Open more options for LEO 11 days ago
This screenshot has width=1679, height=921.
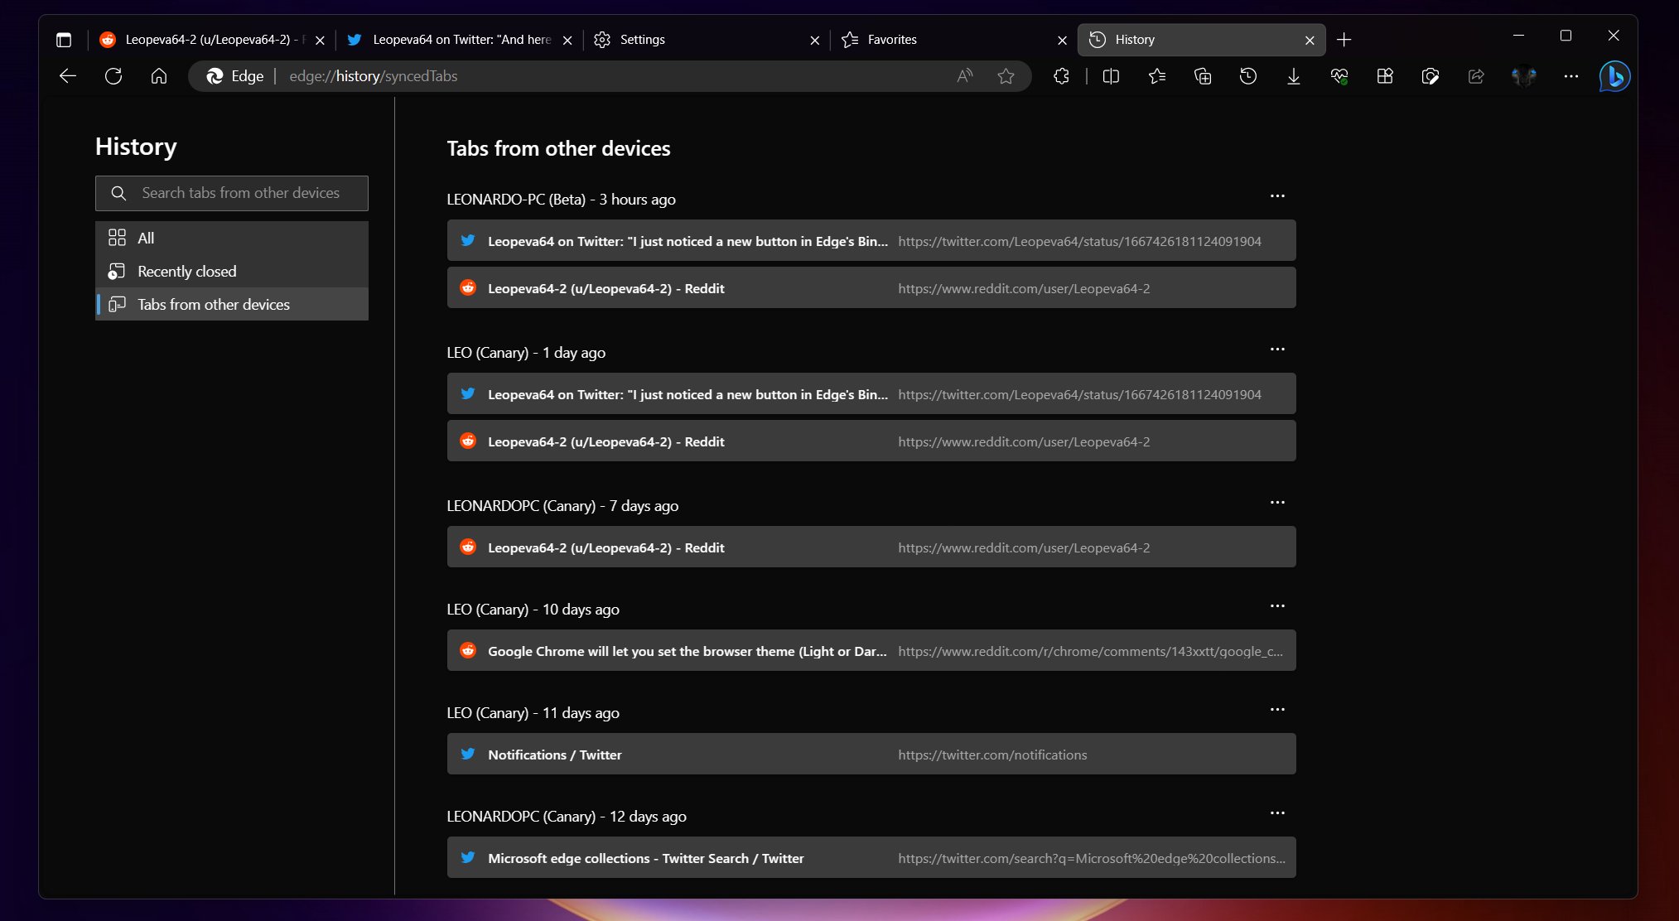1277,710
